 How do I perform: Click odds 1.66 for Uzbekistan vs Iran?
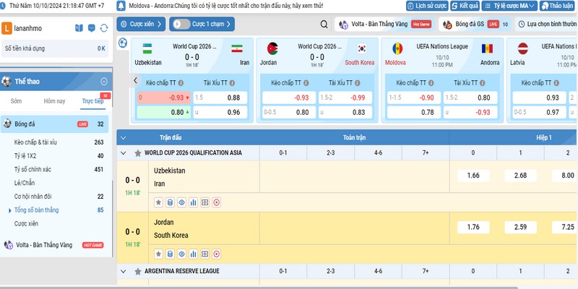click(473, 176)
